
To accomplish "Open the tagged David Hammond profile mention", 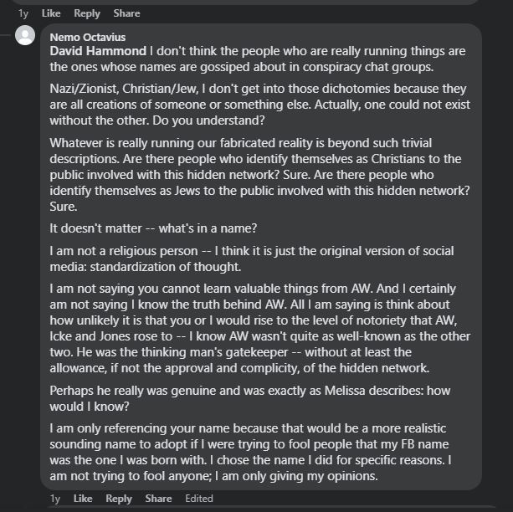I will (x=98, y=51).
